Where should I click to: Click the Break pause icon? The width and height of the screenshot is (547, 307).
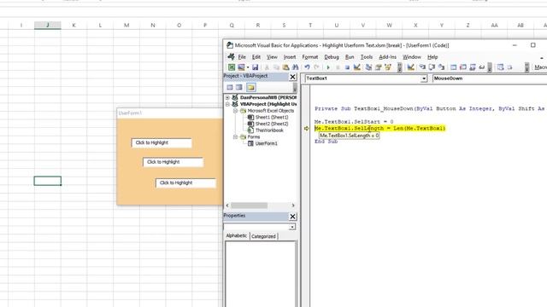tap(338, 67)
